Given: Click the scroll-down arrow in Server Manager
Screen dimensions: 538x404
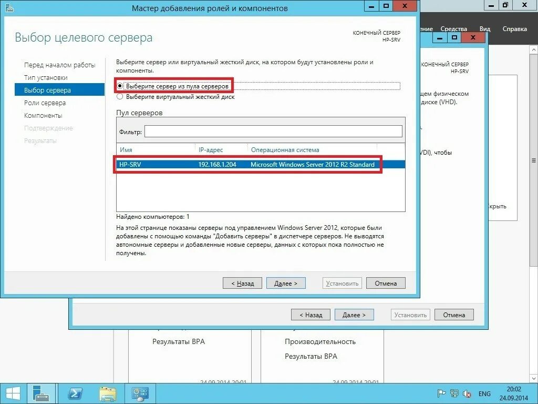Looking at the screenshot, I should click(534, 379).
